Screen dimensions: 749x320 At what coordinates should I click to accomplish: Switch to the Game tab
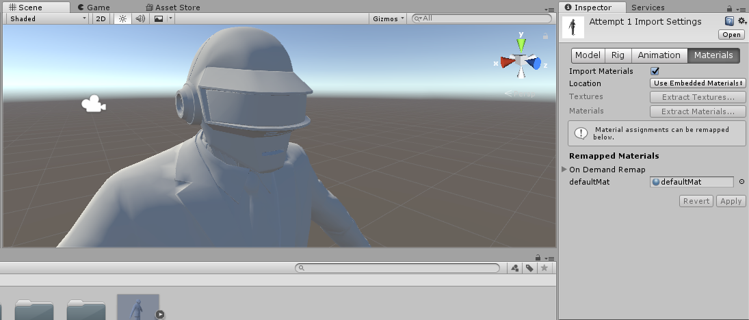tap(94, 8)
